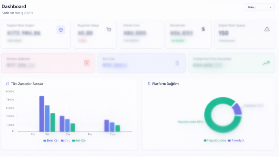Click the blue bar for Sal
The height and width of the screenshot is (157, 279).
point(47,118)
